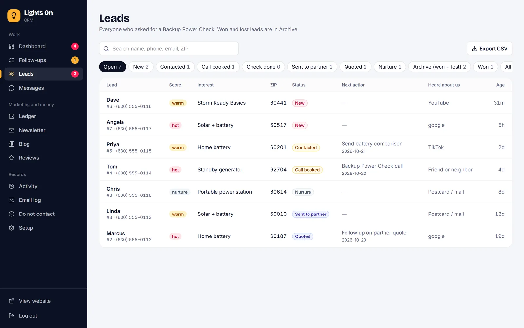
Task: Switch to the New 2 filter tab
Action: [x=141, y=67]
